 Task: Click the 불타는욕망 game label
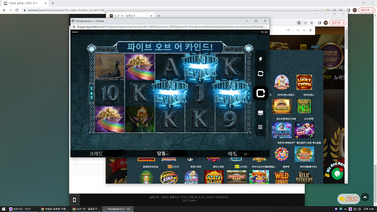coord(218,167)
